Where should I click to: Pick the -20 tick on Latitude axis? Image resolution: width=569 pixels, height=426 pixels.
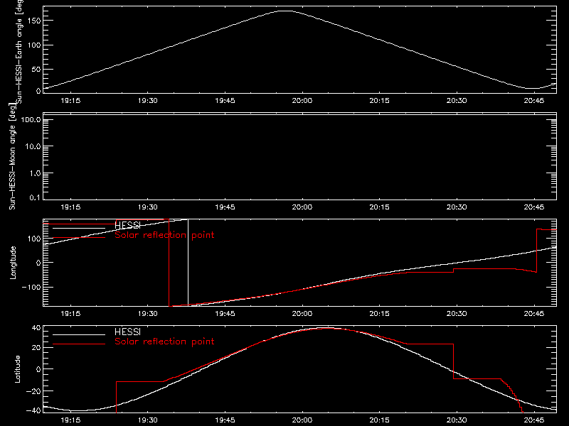click(33, 391)
